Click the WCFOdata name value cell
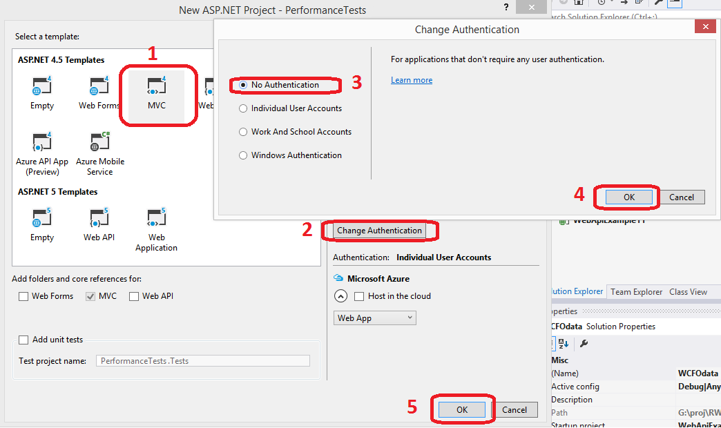The width and height of the screenshot is (721, 428). coord(698,373)
